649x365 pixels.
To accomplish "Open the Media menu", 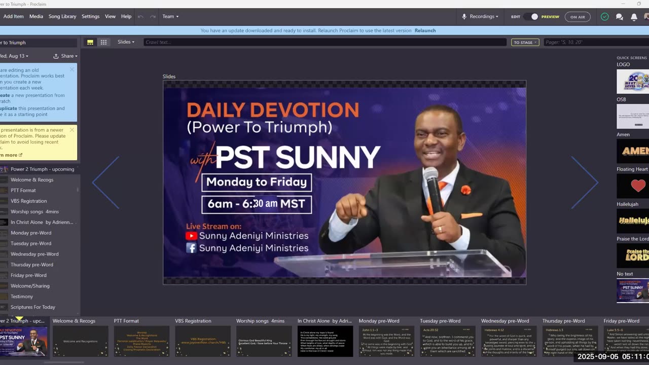I will pos(36,17).
